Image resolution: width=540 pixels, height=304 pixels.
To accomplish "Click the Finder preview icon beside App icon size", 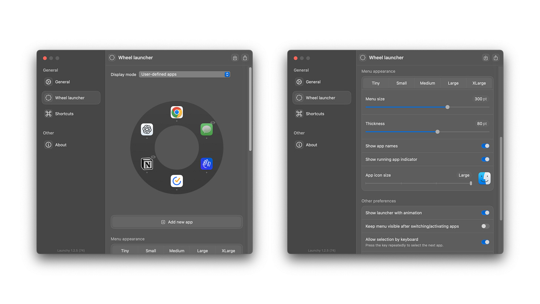I will [484, 179].
